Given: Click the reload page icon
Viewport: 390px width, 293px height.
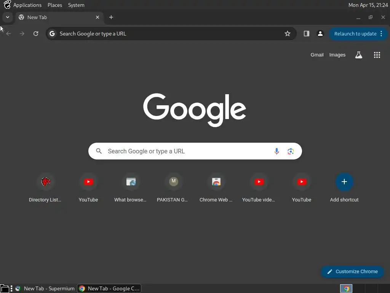Looking at the screenshot, I should pos(36,34).
